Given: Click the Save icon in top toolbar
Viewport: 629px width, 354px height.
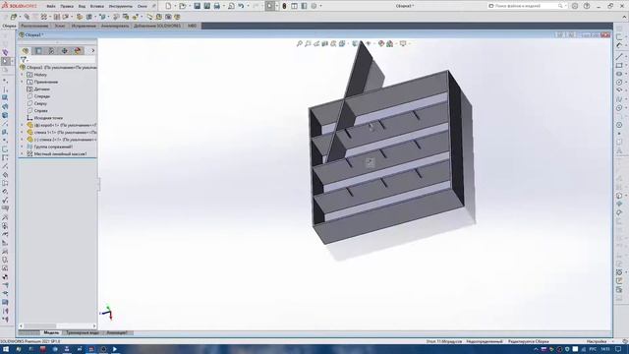Looking at the screenshot, I should coord(197,6).
